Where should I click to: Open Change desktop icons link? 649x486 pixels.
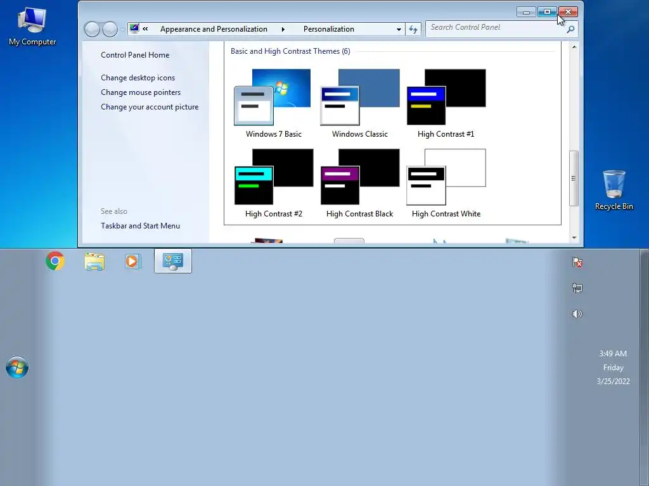tap(138, 78)
